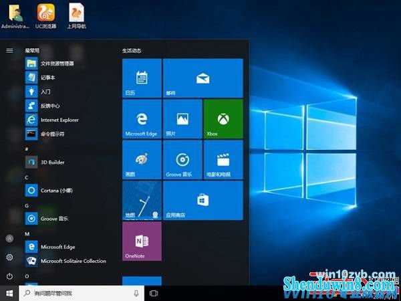Open Settings gear in Start sidebar
Image resolution: width=401 pixels, height=301 pixels.
click(9, 258)
